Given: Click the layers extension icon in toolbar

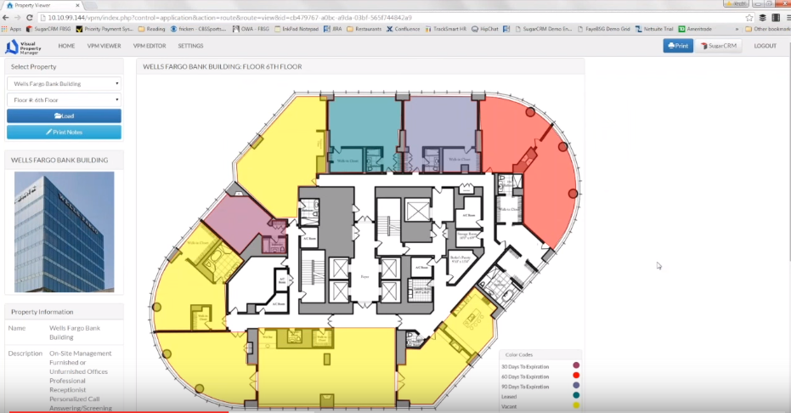Looking at the screenshot, I should coord(762,18).
